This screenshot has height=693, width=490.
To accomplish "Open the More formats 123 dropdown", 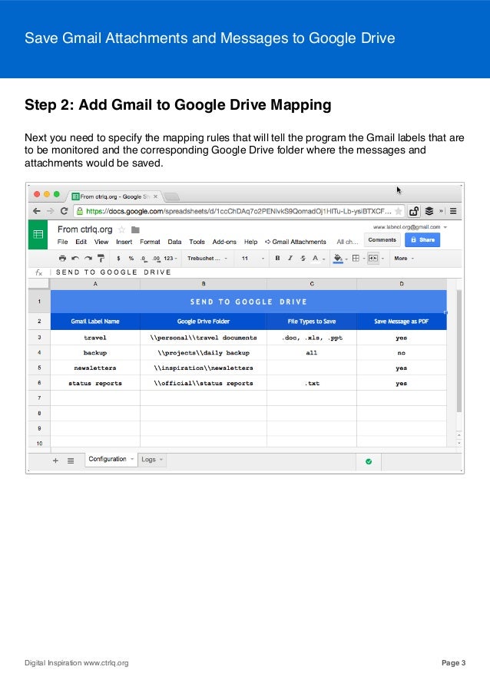I will [x=171, y=258].
